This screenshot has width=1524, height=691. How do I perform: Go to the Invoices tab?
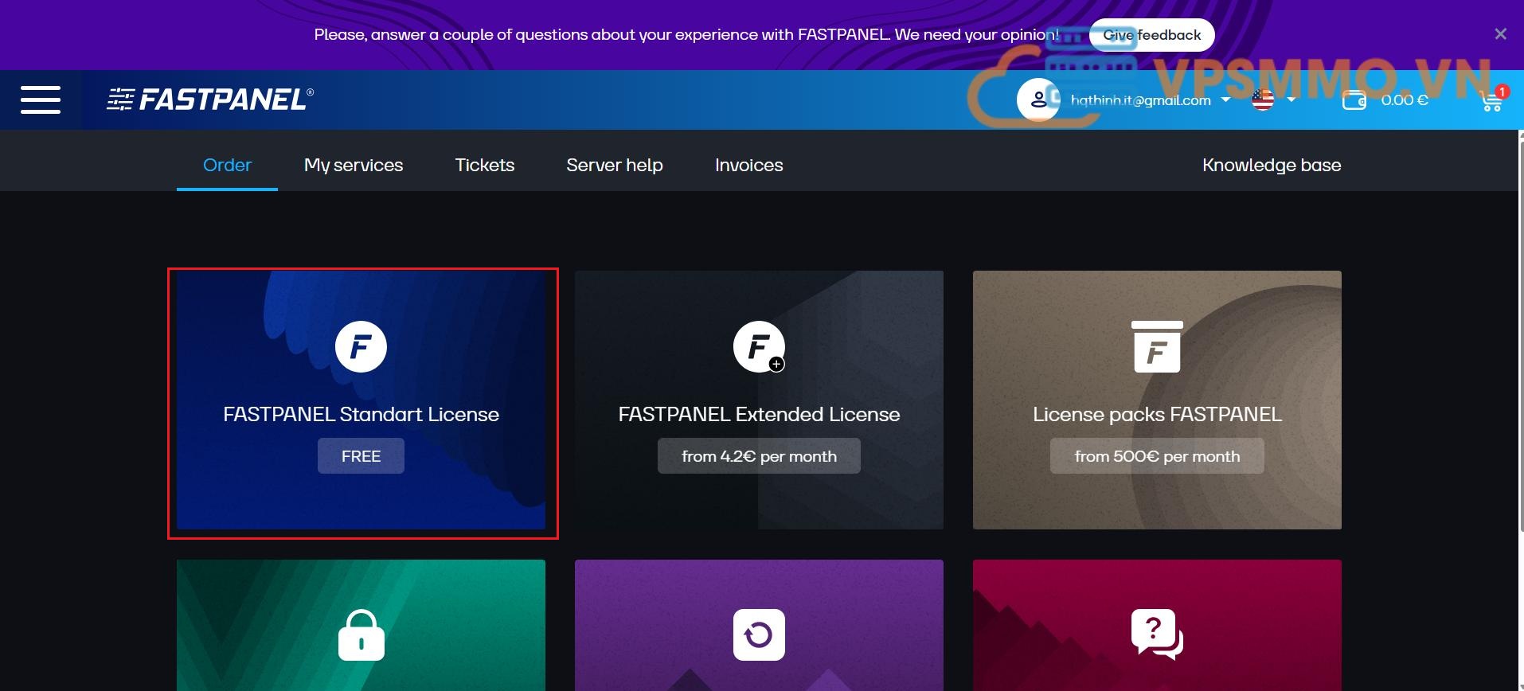[x=748, y=165]
